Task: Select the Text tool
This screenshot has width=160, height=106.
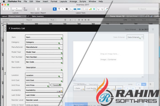Action: [x=59, y=9]
